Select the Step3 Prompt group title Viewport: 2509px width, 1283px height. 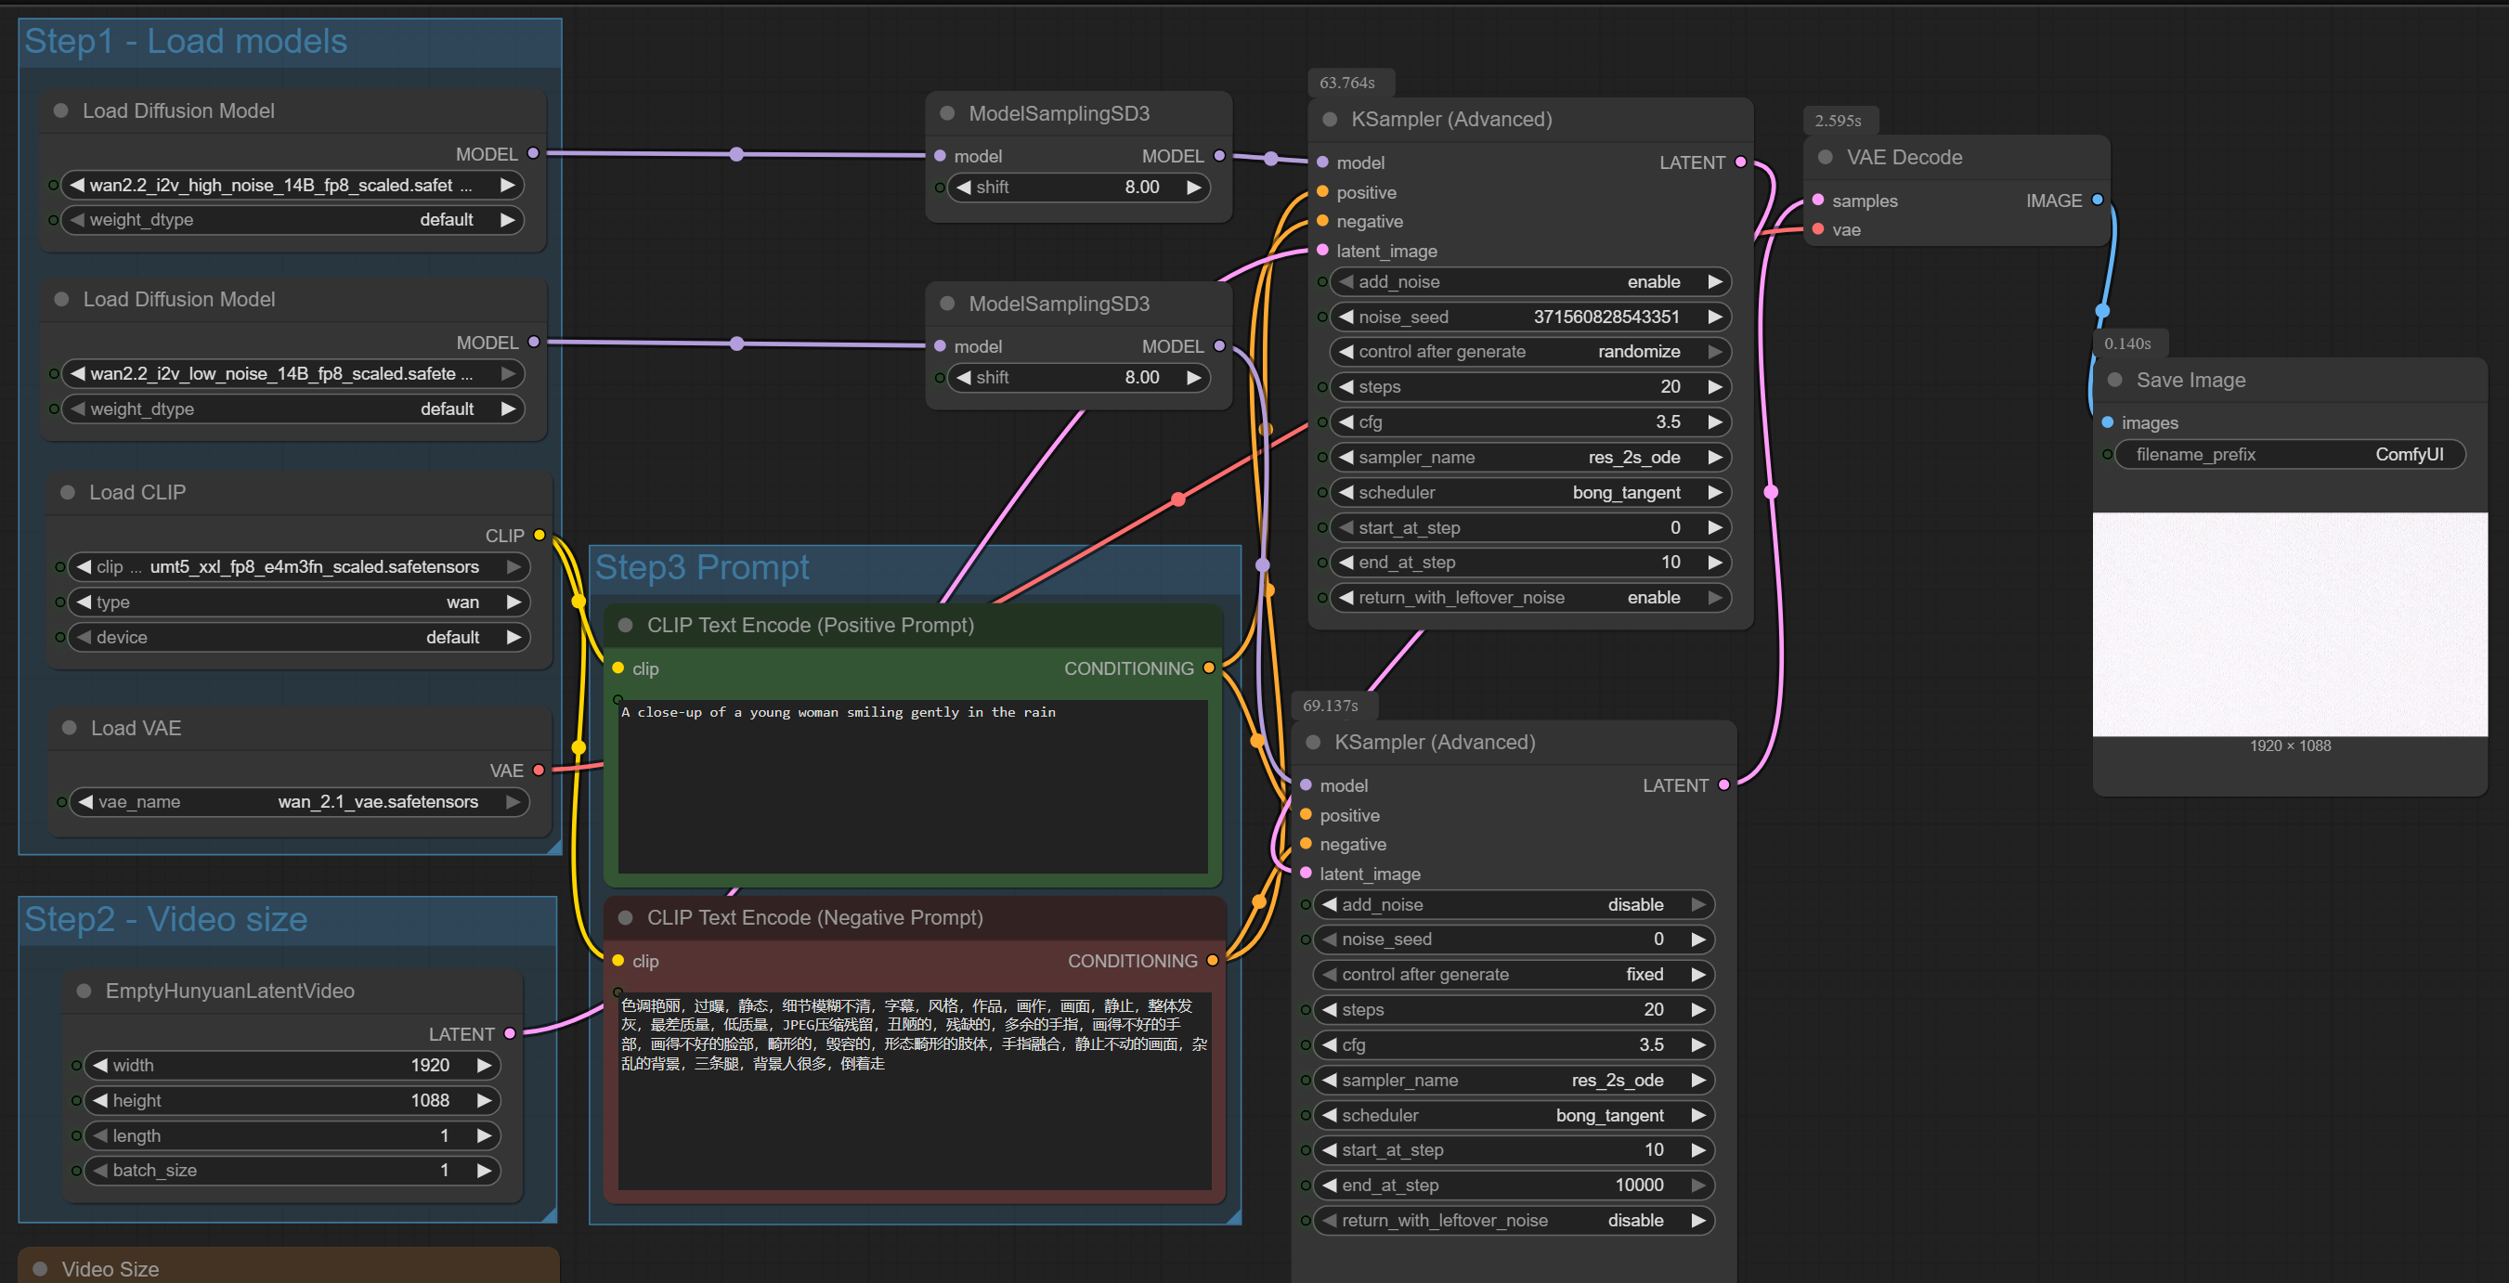tap(701, 567)
